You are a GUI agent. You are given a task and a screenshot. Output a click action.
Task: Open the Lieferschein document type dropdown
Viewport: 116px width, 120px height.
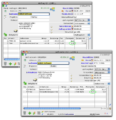(102, 84)
